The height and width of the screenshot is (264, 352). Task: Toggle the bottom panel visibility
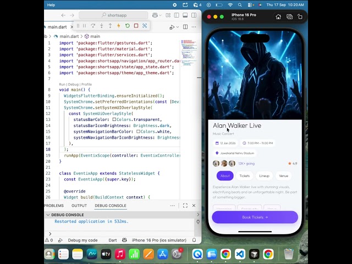coord(185,15)
